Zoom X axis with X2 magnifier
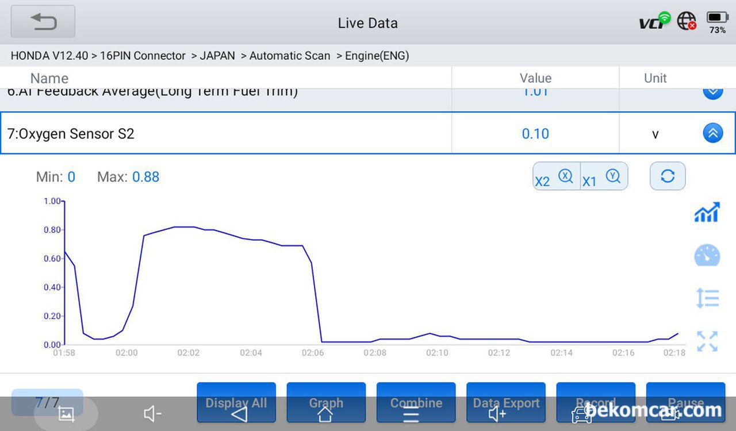 pos(556,176)
